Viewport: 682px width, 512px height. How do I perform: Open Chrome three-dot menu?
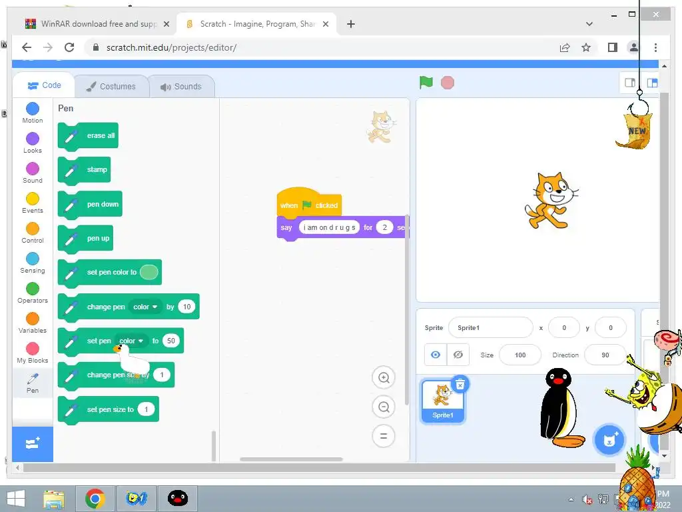tap(655, 47)
